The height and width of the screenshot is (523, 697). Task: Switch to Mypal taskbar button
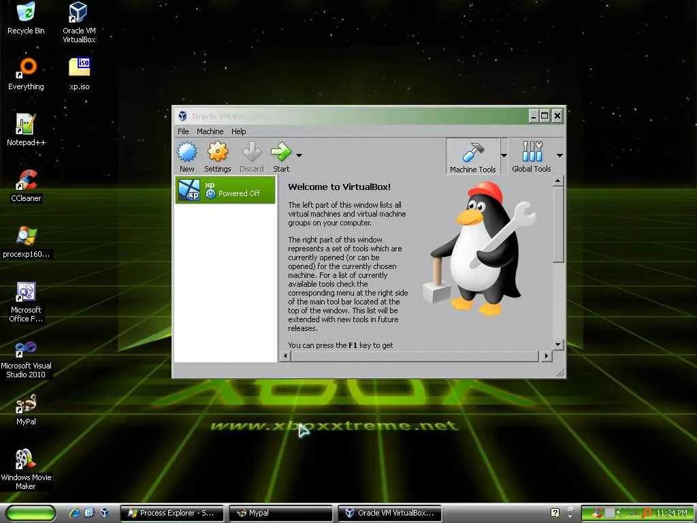tap(281, 513)
